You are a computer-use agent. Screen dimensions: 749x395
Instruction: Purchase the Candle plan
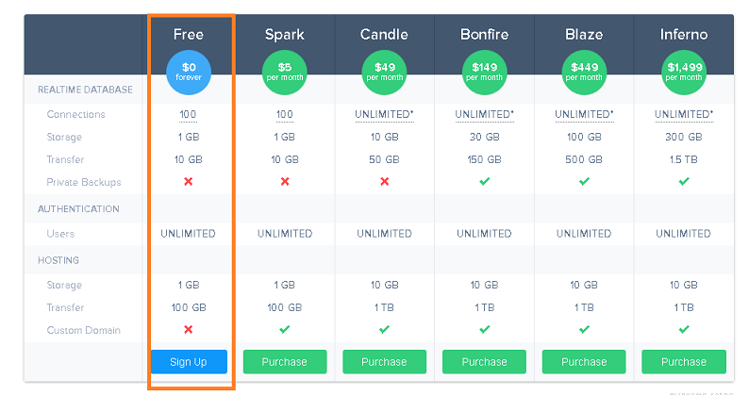[x=385, y=362]
